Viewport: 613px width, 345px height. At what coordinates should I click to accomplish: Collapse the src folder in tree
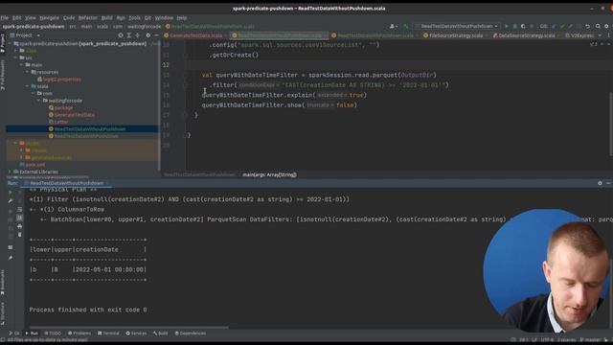pyautogui.click(x=15, y=57)
